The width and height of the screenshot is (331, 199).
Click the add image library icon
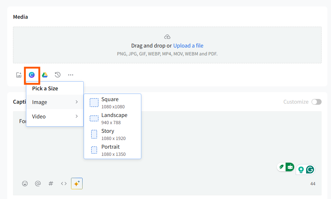pyautogui.click(x=19, y=75)
